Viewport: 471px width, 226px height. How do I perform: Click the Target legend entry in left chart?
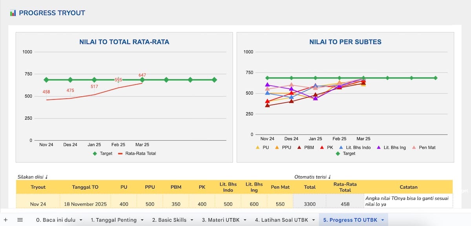pyautogui.click(x=102, y=153)
